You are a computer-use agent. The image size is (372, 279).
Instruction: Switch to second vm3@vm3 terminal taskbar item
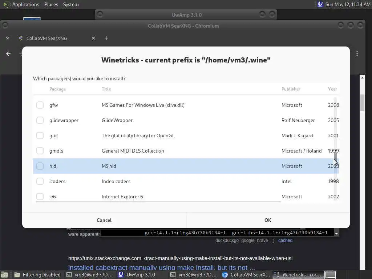[193, 275]
